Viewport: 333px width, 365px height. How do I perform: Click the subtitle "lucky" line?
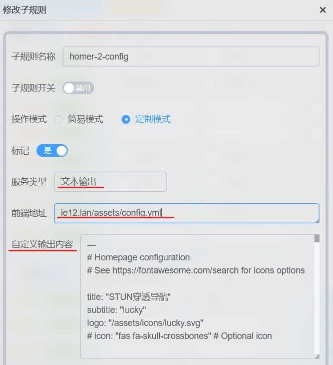tap(117, 310)
